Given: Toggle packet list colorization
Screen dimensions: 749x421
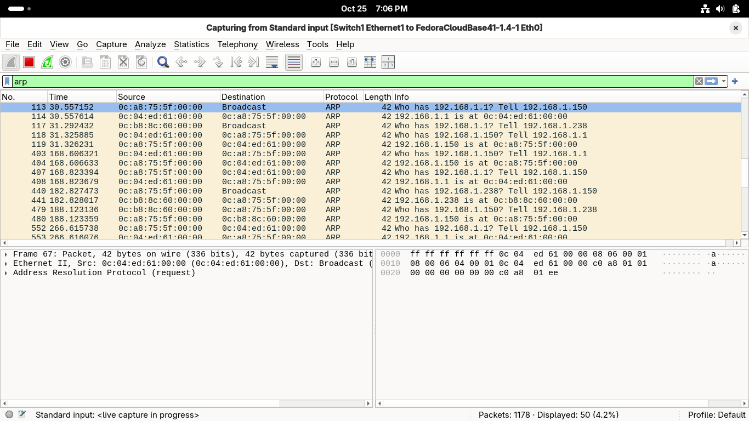Looking at the screenshot, I should click(294, 62).
